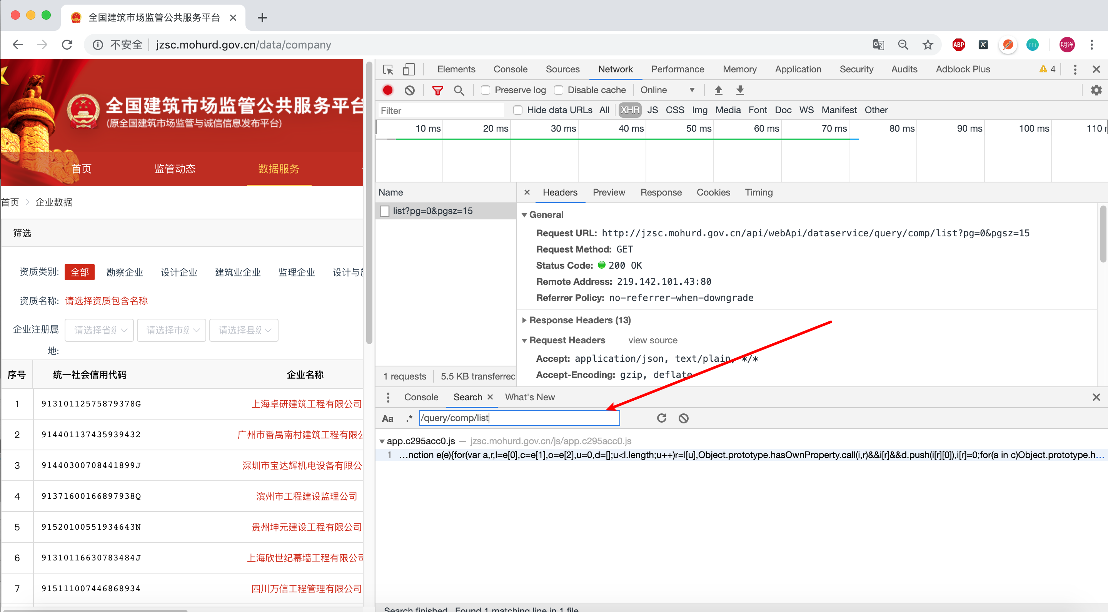Click view source link in Request Headers
This screenshot has height=612, width=1108.
(652, 340)
